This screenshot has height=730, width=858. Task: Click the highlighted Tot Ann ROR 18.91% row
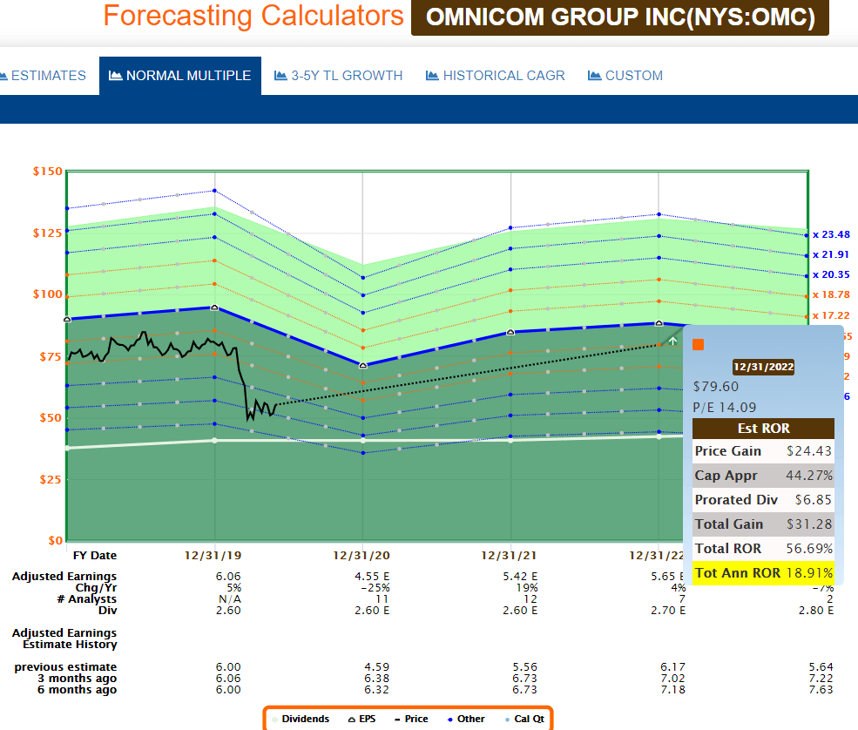coord(763,573)
